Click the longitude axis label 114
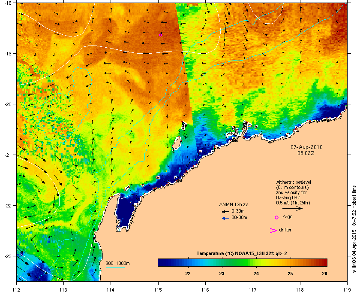The image size is (360, 292). pos(111,289)
